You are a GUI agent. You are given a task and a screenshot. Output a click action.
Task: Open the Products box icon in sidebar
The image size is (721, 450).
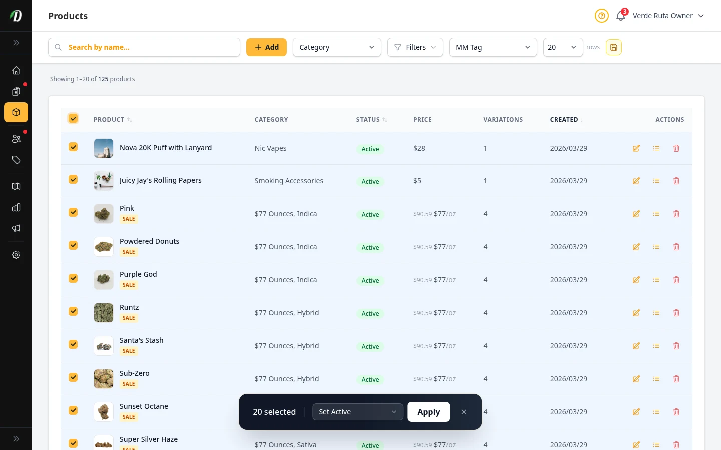[x=16, y=112]
